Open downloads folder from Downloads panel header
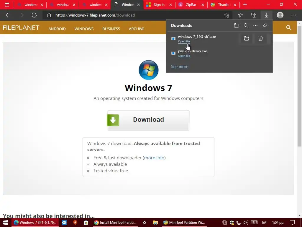 tap(237, 25)
